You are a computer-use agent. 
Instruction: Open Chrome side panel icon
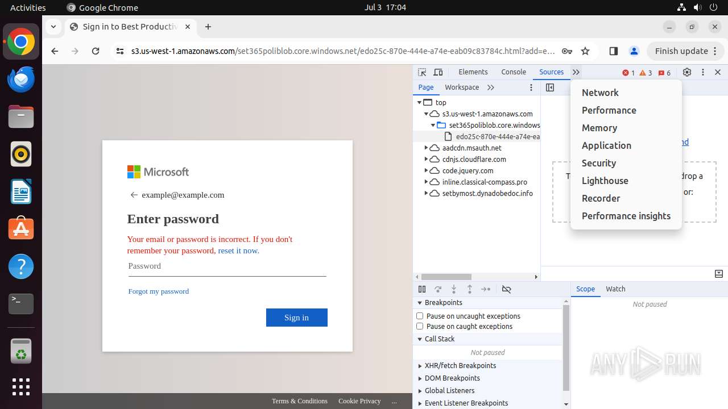click(x=613, y=51)
